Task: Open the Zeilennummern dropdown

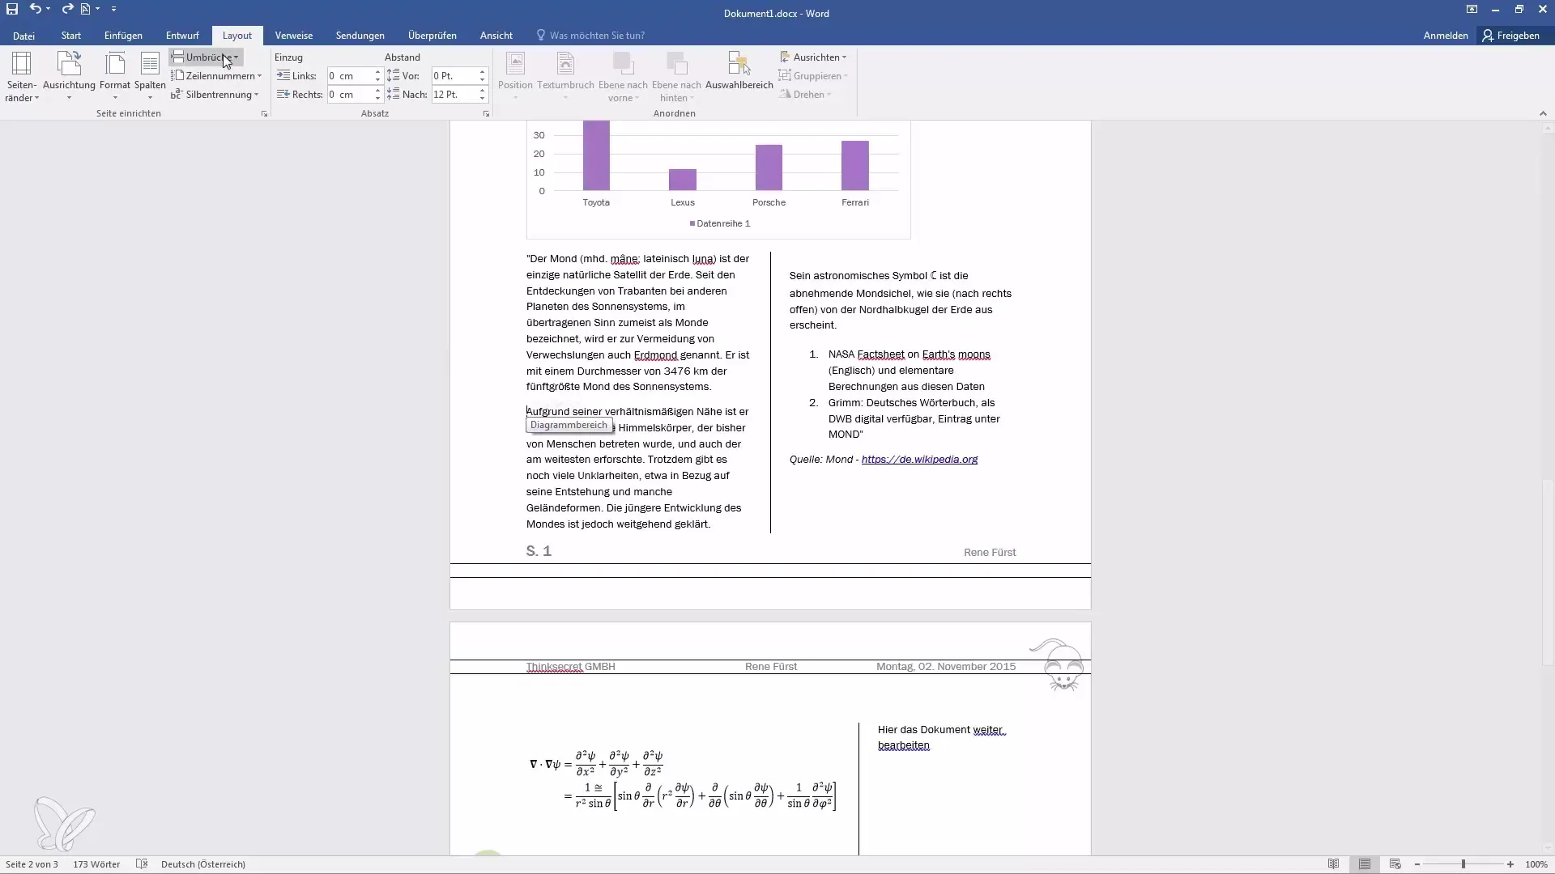Action: pyautogui.click(x=216, y=76)
